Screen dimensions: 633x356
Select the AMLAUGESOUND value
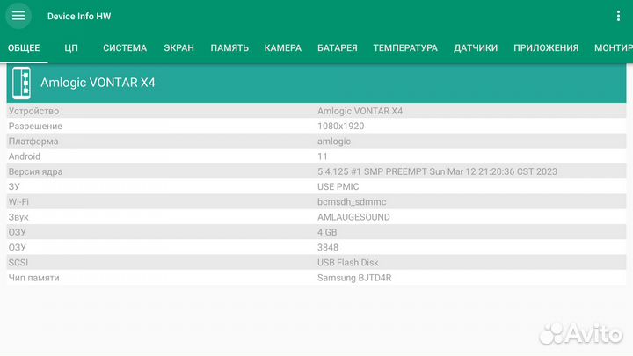353,217
